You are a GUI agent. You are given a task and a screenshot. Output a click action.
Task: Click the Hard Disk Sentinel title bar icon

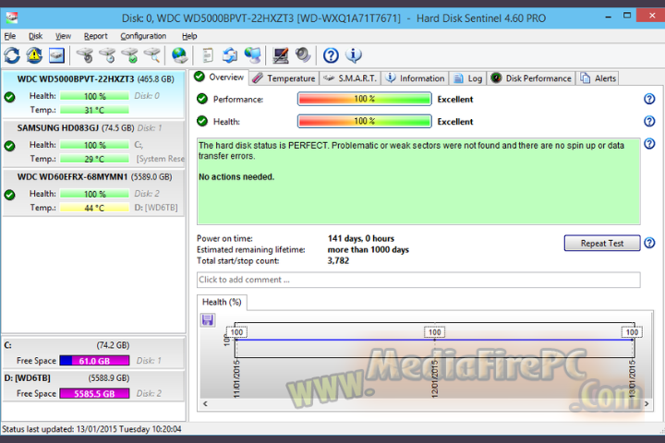12,18
